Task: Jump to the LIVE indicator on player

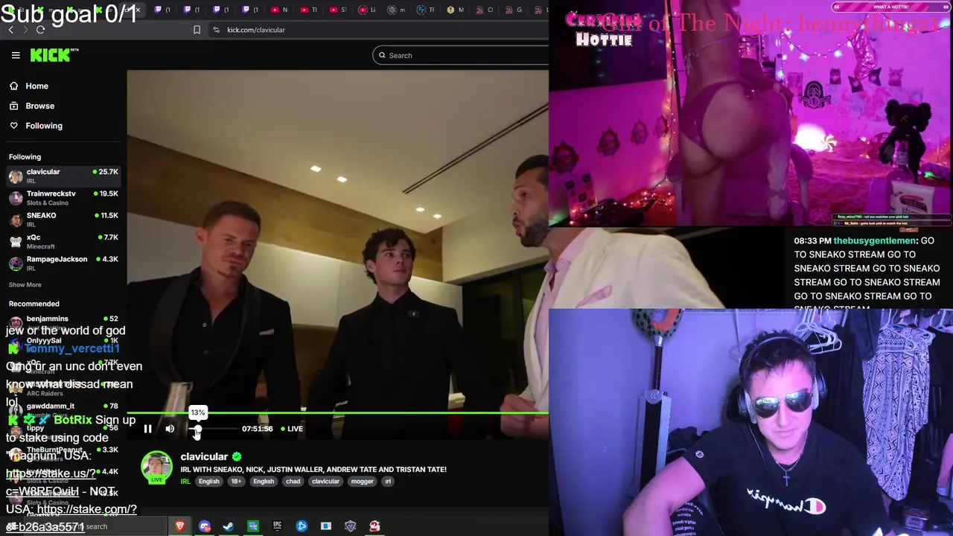Action: (292, 429)
